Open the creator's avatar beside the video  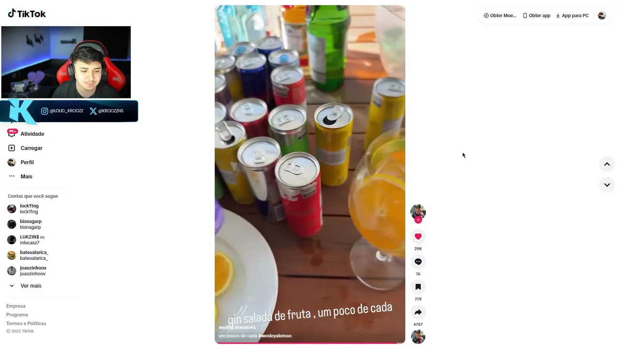pos(418,212)
